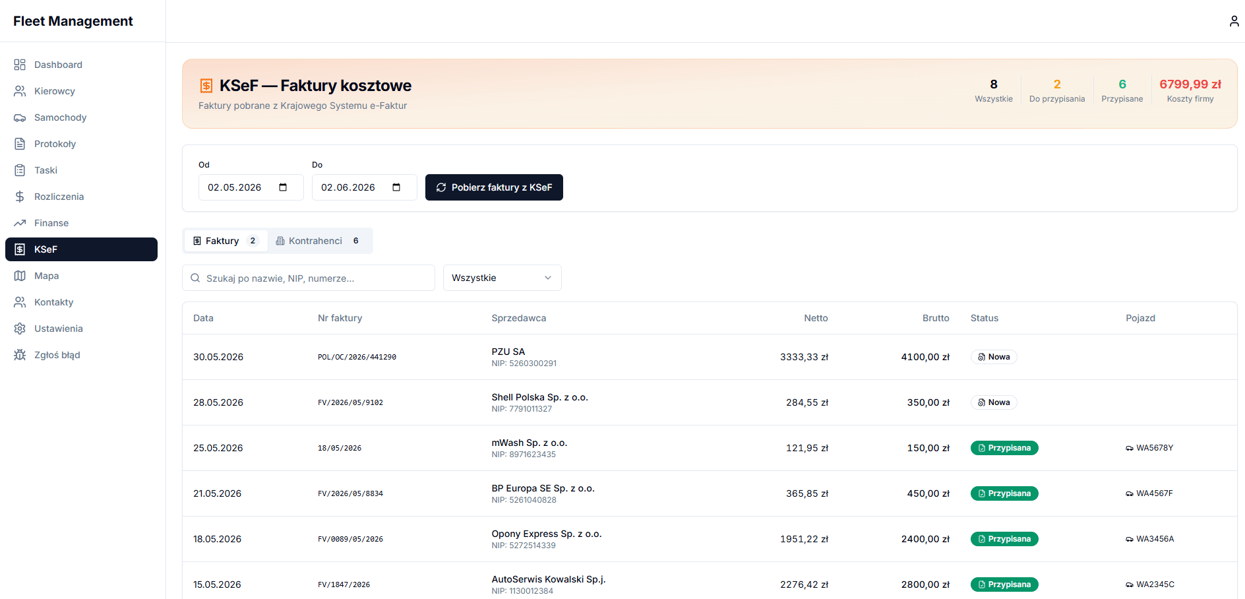Image resolution: width=1245 pixels, height=599 pixels.
Task: Click the Taski clipboard icon
Action: 20,170
